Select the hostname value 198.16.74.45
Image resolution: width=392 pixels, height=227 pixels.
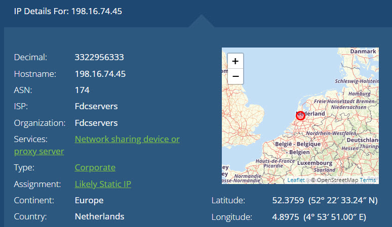tap(100, 74)
